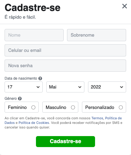
Task: Open the Política de Cookies link
Action: [x=34, y=123]
